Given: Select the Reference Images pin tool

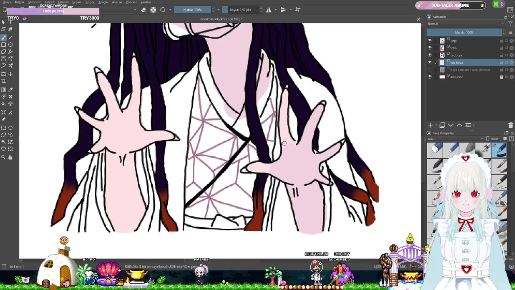Looking at the screenshot, I should tap(4, 119).
